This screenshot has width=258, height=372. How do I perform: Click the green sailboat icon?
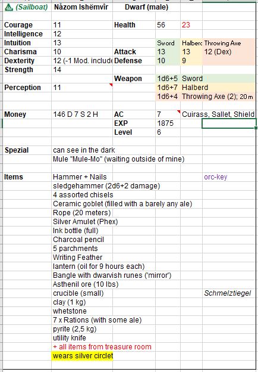(x=9, y=8)
